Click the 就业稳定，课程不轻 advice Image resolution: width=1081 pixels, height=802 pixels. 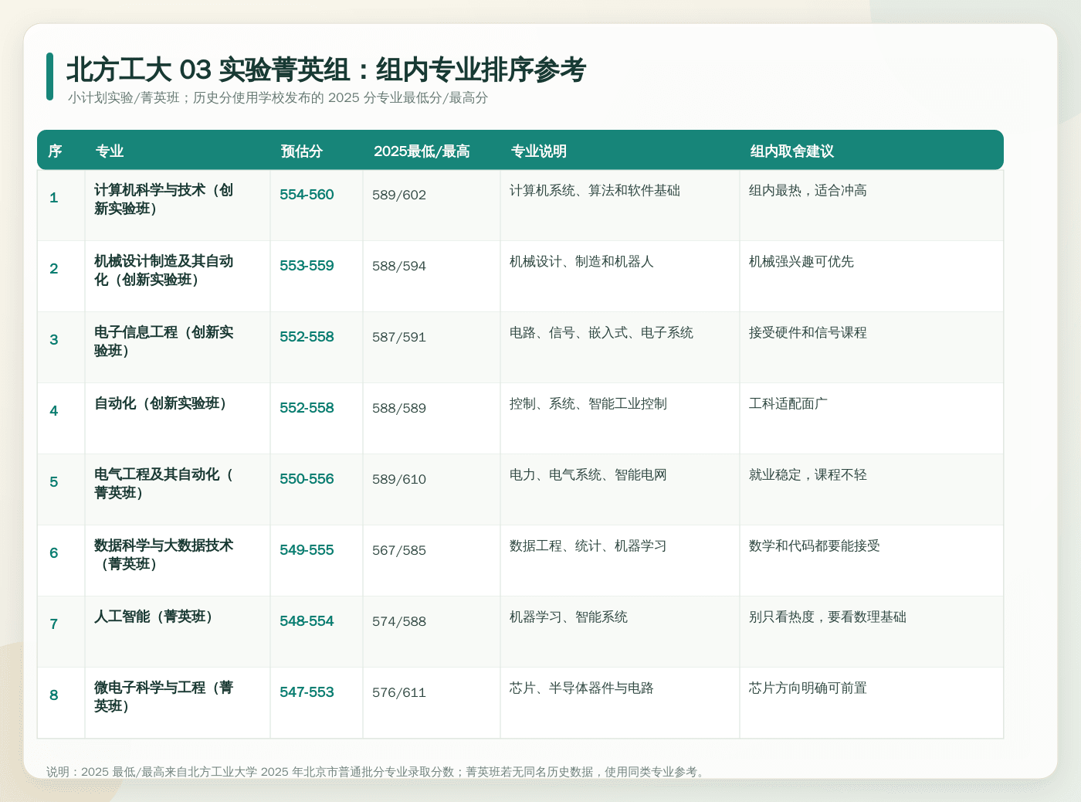(x=808, y=475)
